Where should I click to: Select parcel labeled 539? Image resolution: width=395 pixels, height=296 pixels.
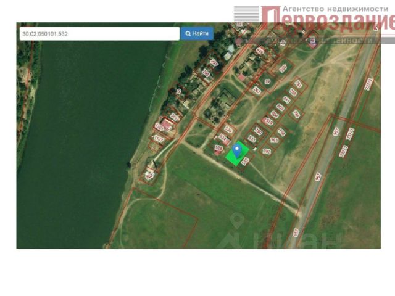coord(228,130)
